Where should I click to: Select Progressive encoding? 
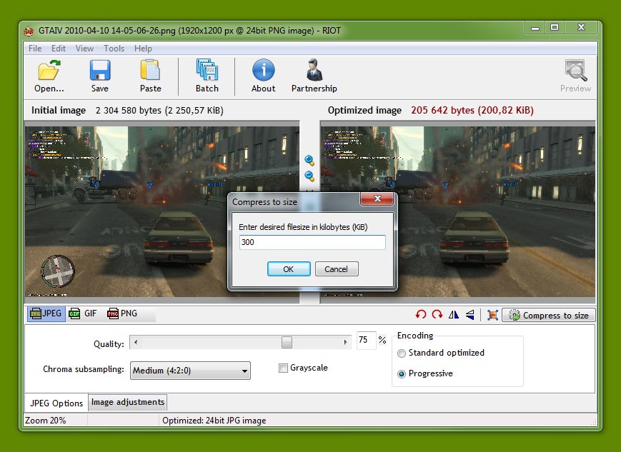point(402,374)
